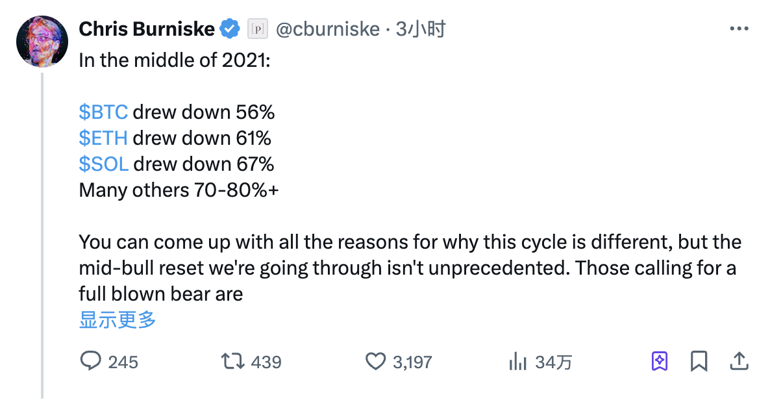The height and width of the screenshot is (400, 770).
Task: Open the three-dot more options menu
Action: [738, 28]
